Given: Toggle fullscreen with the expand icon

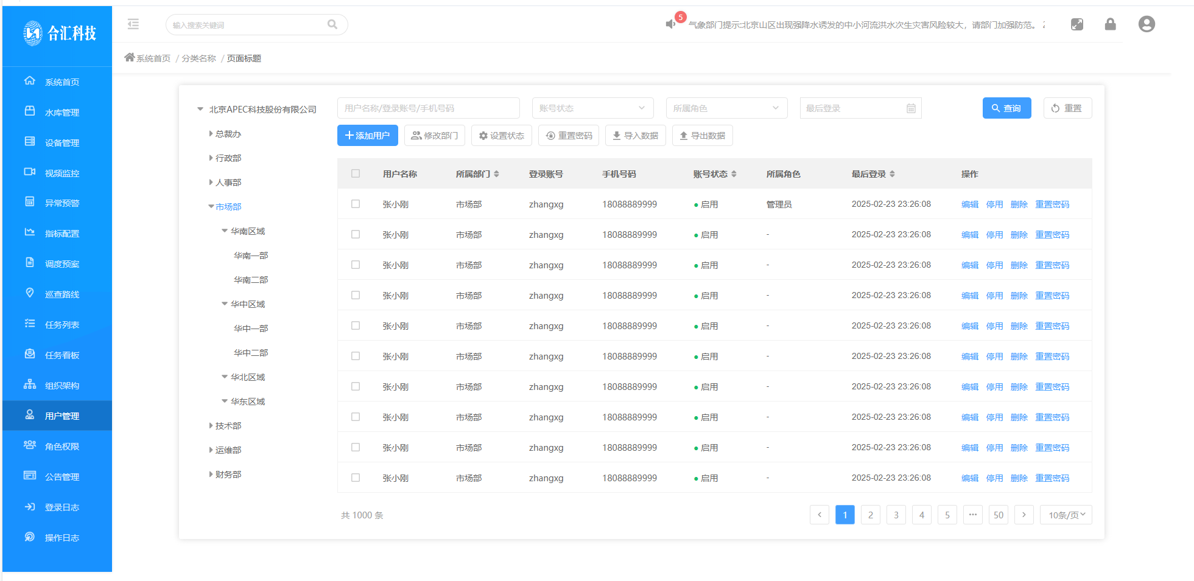Looking at the screenshot, I should (x=1076, y=24).
